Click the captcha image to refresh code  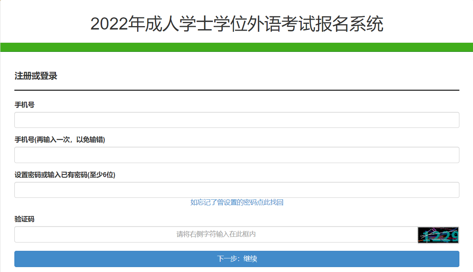point(438,235)
